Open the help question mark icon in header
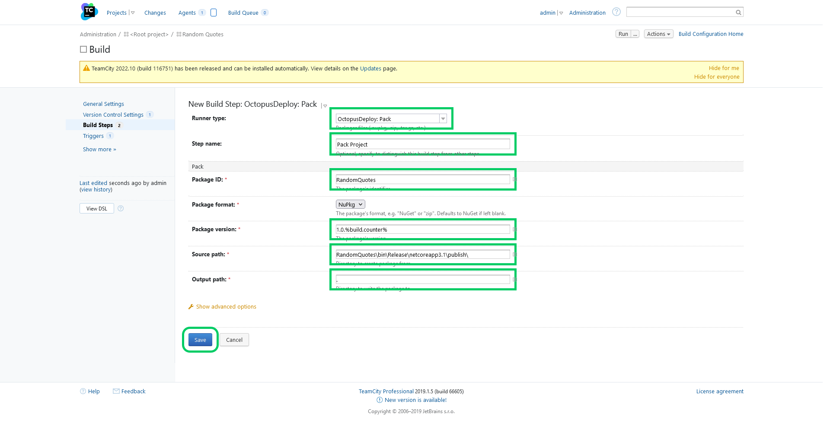 (616, 12)
